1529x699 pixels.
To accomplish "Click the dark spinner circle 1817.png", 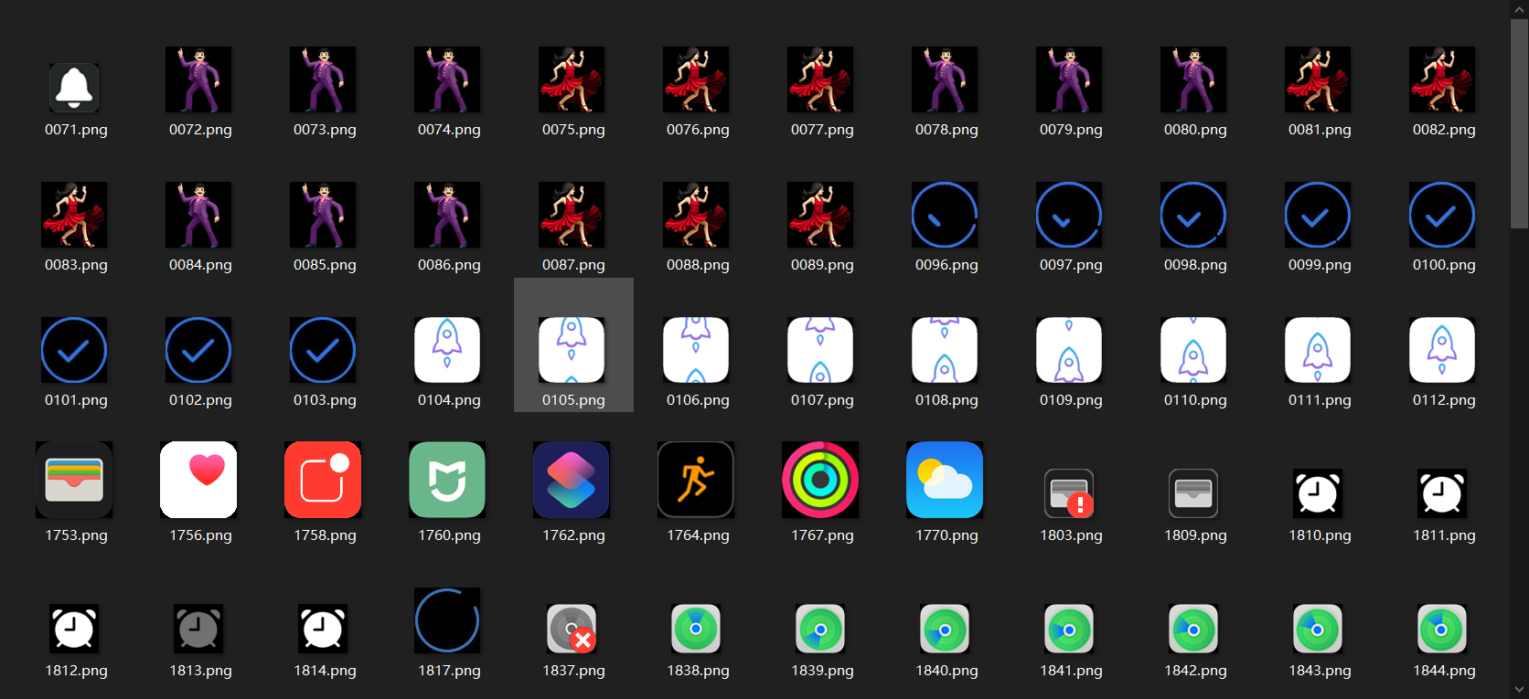I will pos(447,621).
